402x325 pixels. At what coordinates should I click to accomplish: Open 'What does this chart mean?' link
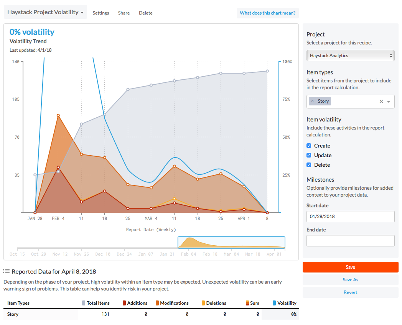tap(268, 13)
